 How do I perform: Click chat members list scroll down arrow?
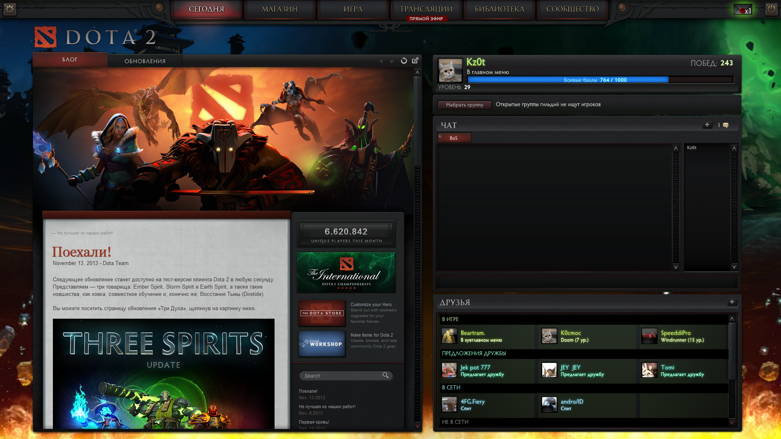[x=734, y=267]
